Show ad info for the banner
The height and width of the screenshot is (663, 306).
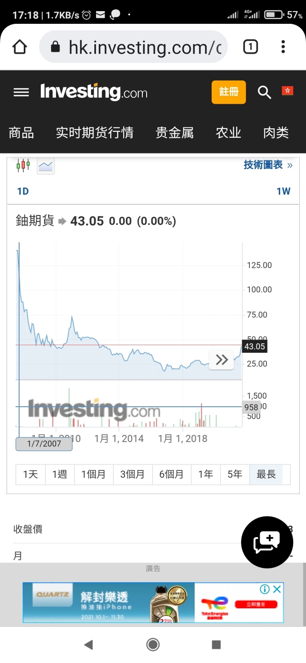click(265, 589)
